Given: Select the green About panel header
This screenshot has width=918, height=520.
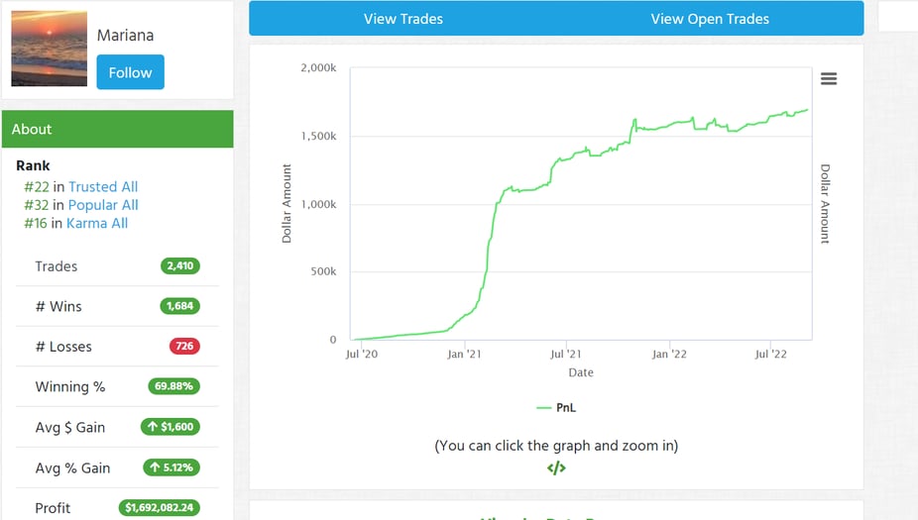Looking at the screenshot, I should click(x=117, y=129).
